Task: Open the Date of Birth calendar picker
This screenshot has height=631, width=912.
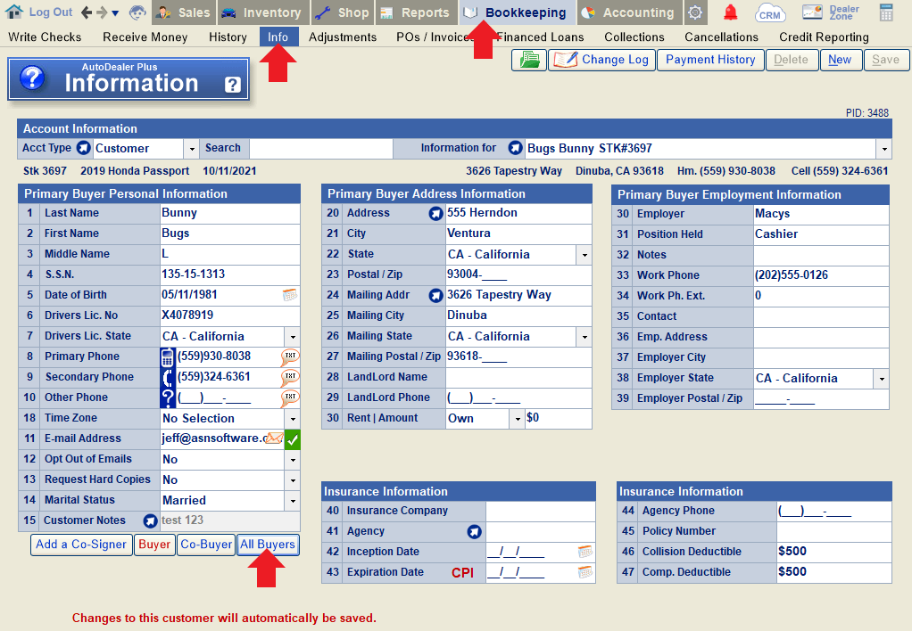Action: click(x=290, y=295)
